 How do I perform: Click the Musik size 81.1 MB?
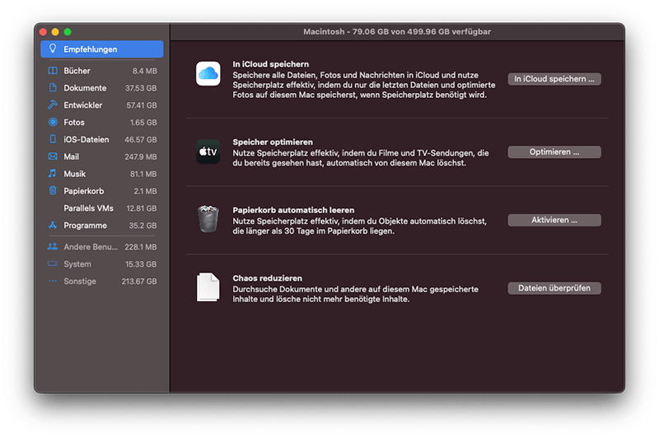(143, 174)
